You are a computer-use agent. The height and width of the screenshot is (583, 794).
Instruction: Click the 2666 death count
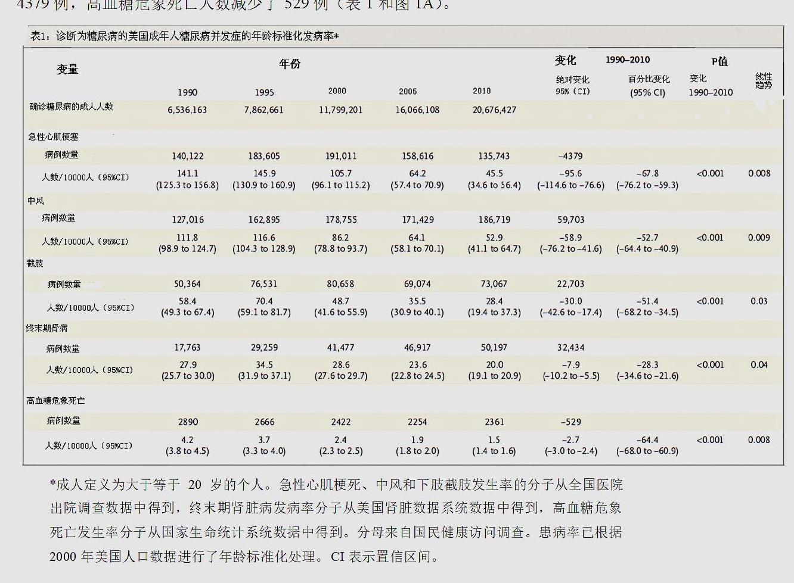tap(265, 422)
